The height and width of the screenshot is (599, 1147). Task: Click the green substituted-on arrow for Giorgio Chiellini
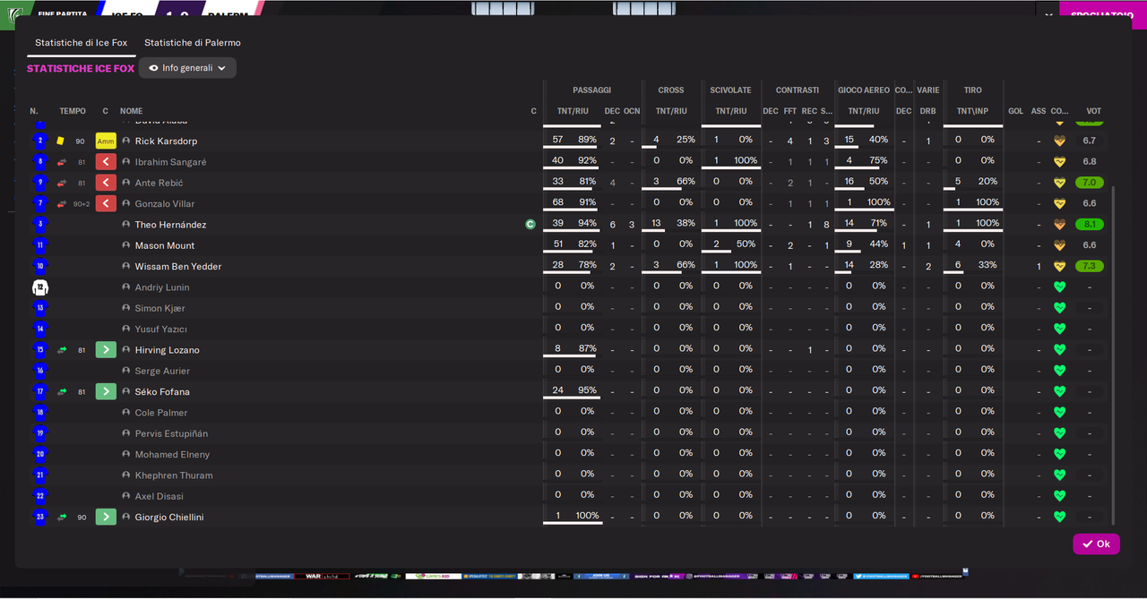(x=106, y=517)
